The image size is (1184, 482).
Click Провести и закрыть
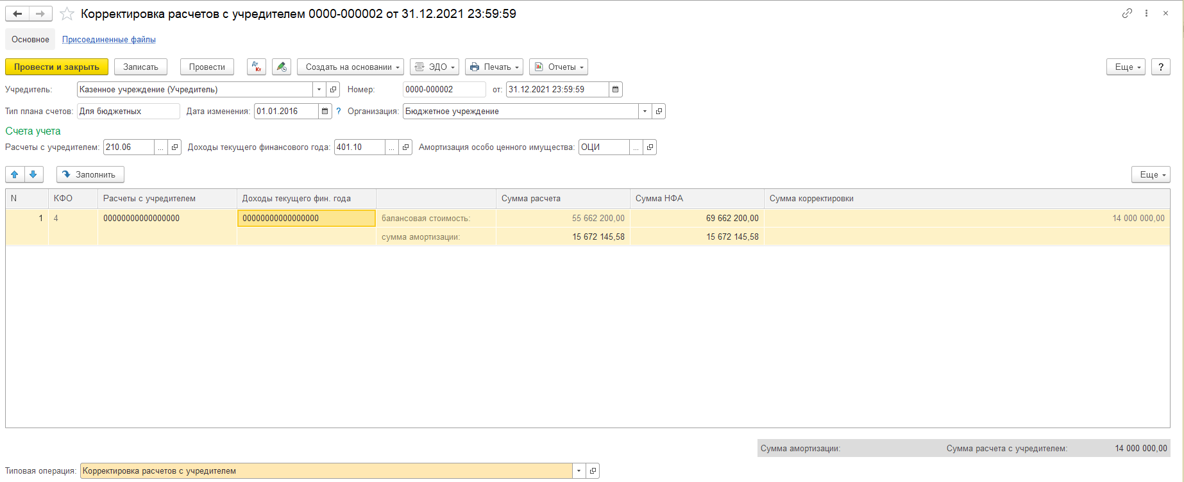point(56,67)
